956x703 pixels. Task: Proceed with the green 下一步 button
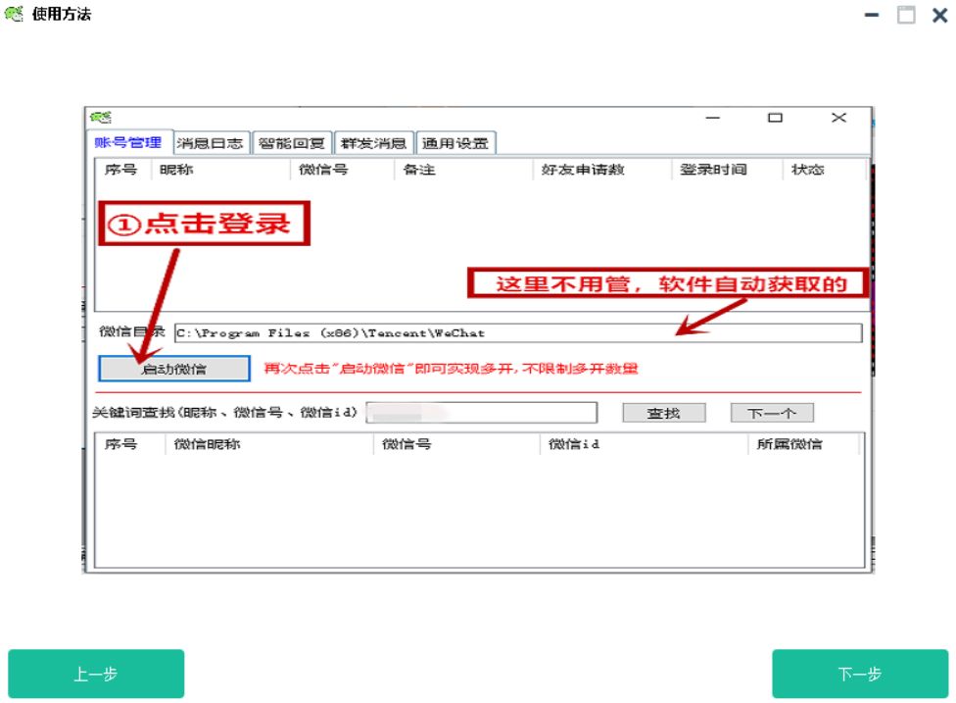[x=859, y=674]
